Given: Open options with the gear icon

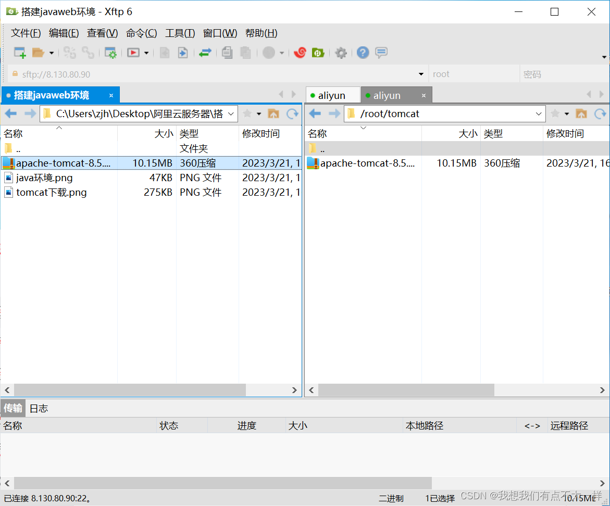Looking at the screenshot, I should pyautogui.click(x=341, y=53).
